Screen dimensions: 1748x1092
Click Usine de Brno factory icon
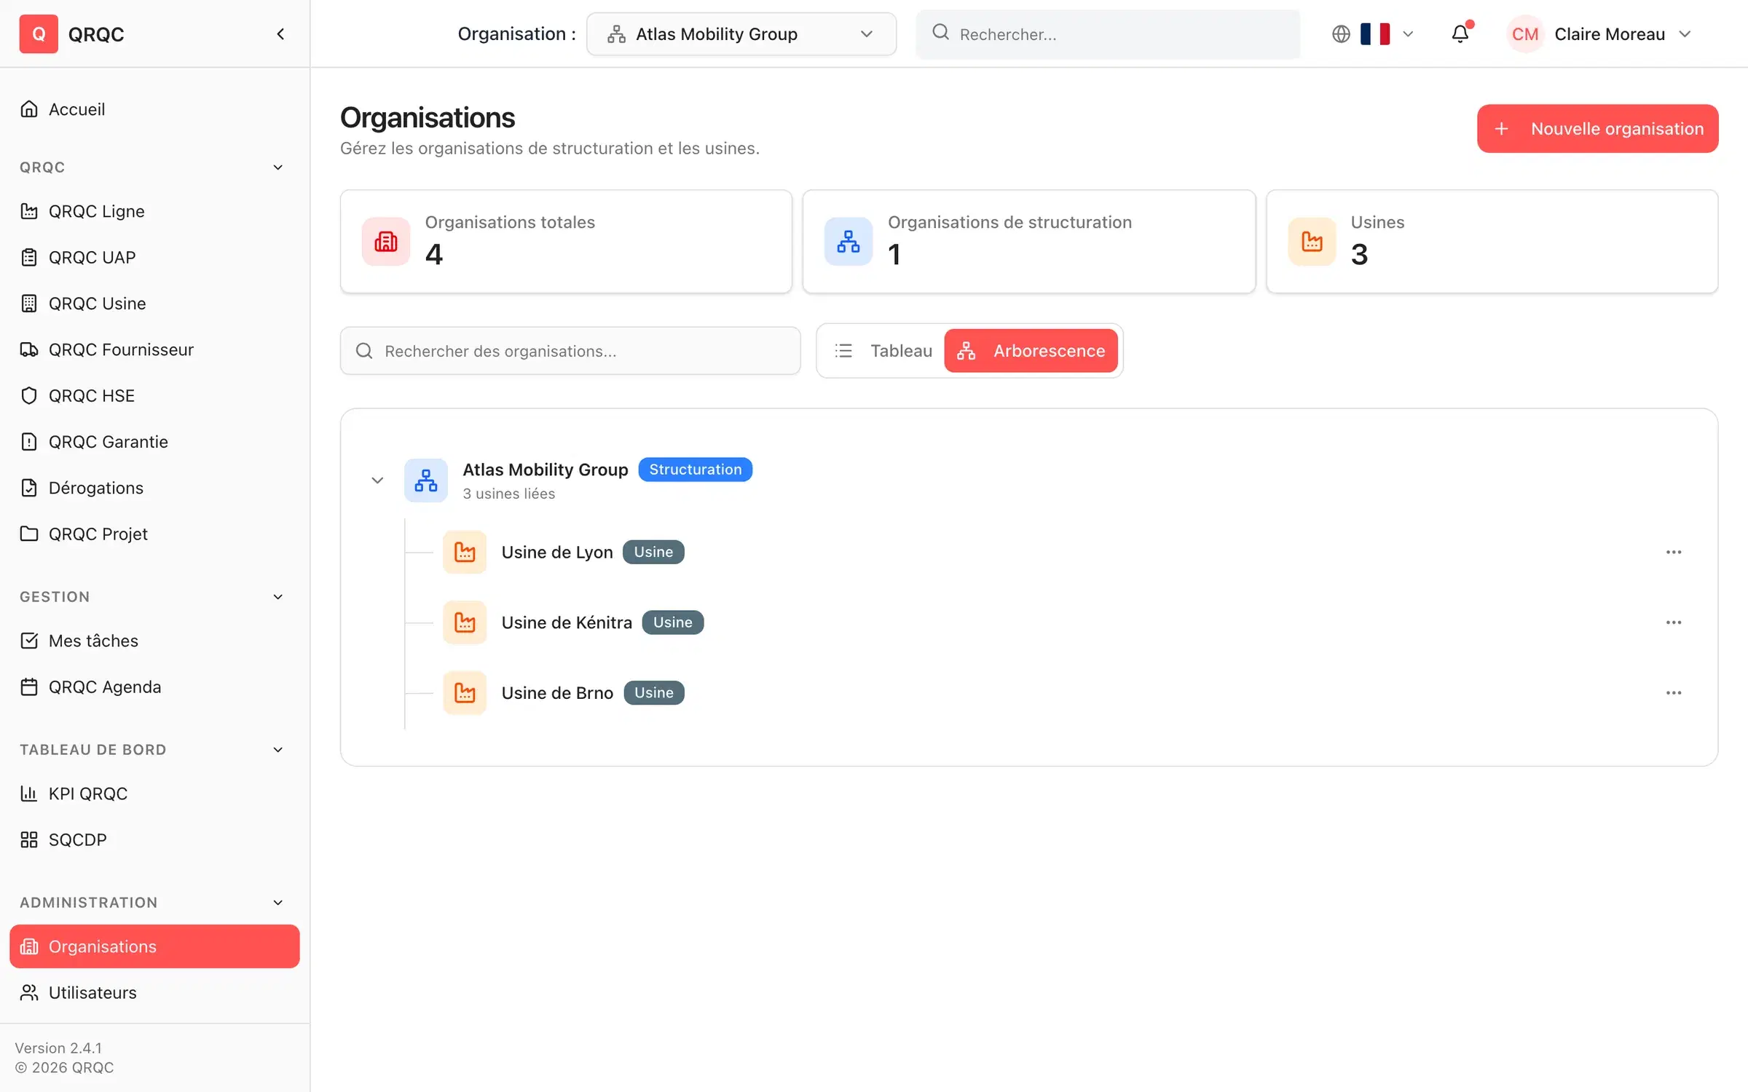coord(465,693)
